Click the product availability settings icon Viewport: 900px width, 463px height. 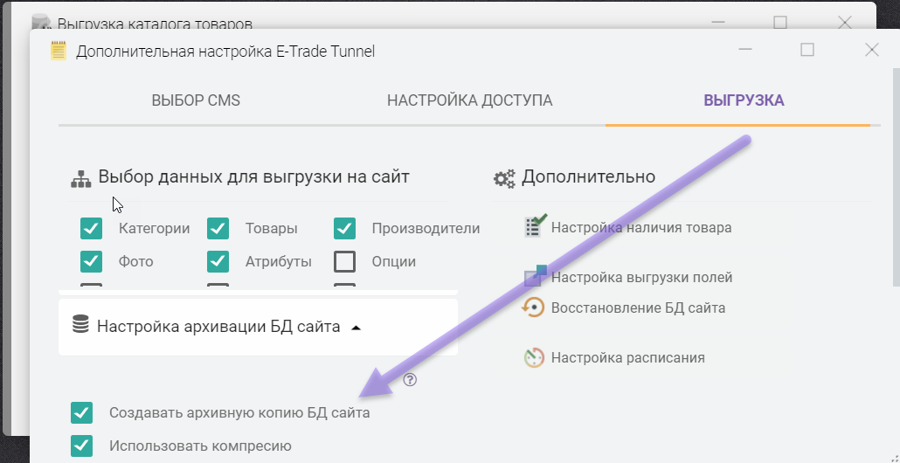(535, 226)
